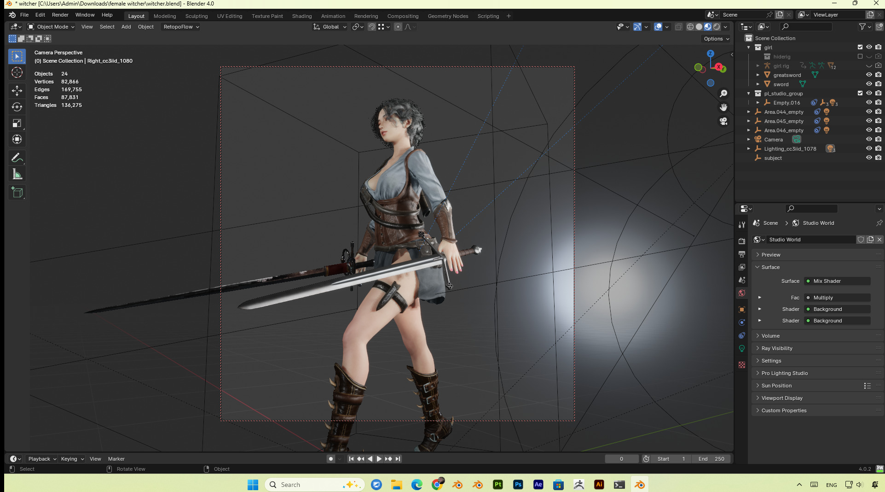Switch to the Geometry Nodes workspace tab

448,16
